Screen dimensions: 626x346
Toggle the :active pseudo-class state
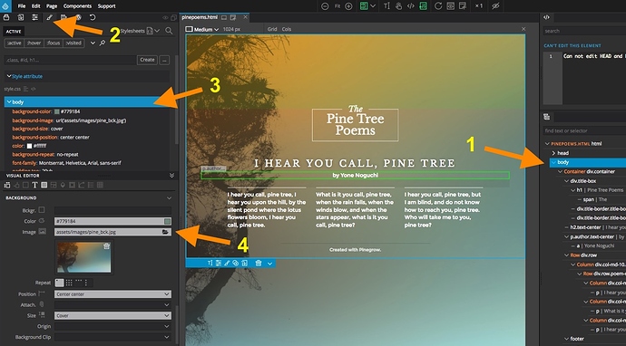click(x=14, y=43)
